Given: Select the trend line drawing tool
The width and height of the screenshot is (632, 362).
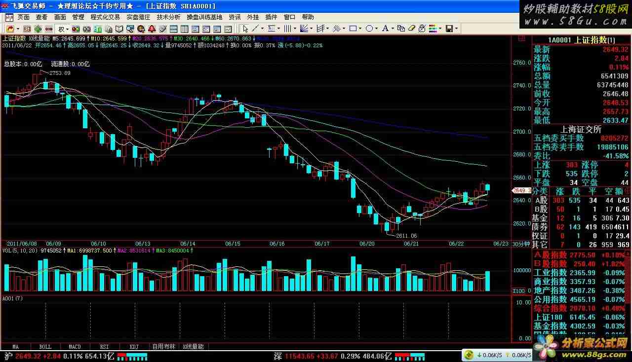Looking at the screenshot, I should click(255, 29).
